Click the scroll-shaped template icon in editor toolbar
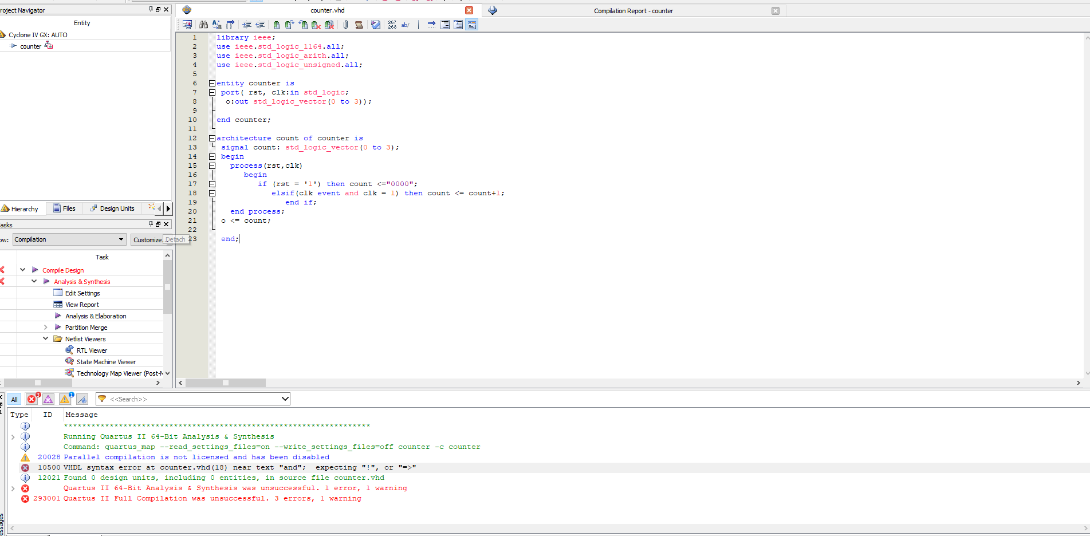This screenshot has height=536, width=1090. [359, 25]
